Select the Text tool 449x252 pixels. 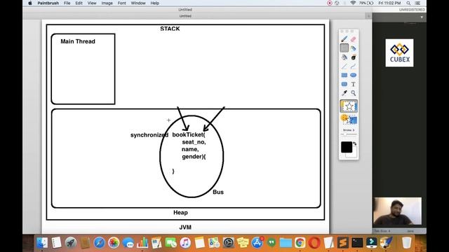(353, 84)
